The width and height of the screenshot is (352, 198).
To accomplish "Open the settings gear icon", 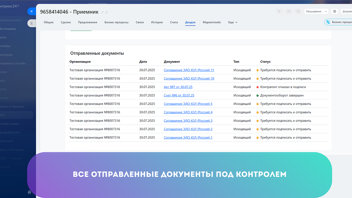I will click(x=335, y=12).
